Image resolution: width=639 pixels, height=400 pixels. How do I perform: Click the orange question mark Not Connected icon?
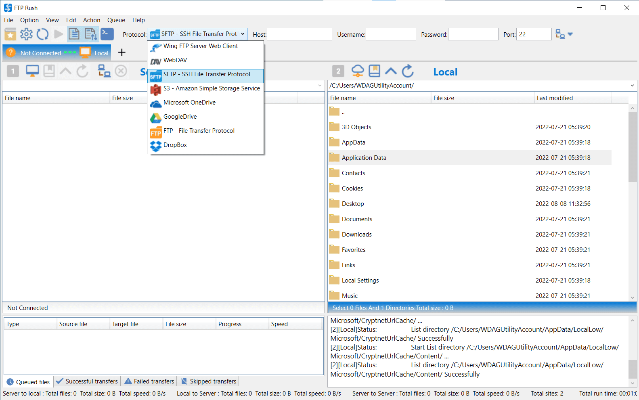pyautogui.click(x=11, y=52)
